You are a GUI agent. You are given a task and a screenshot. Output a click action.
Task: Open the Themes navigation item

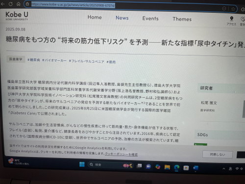pos(182,19)
